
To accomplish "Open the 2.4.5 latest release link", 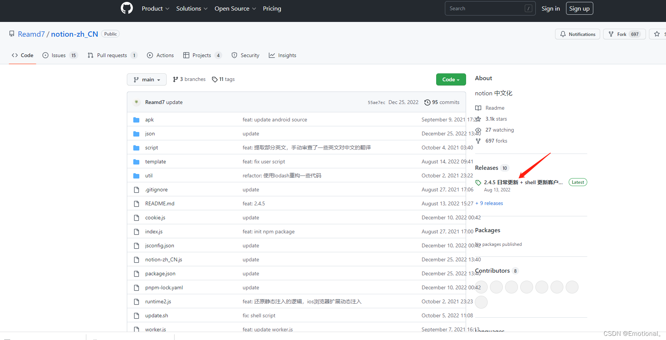I will (523, 182).
